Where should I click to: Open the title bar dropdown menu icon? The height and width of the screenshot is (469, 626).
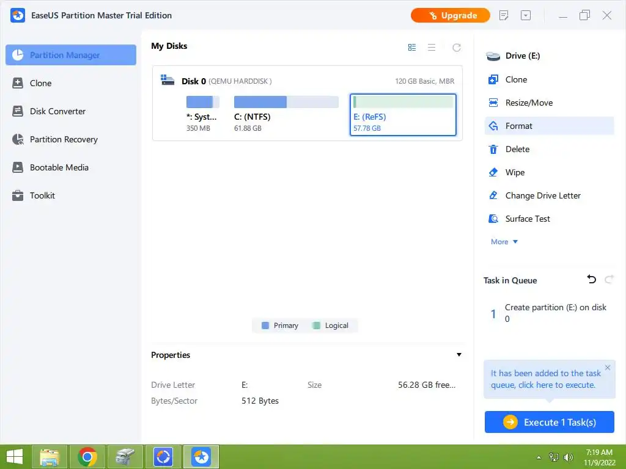pos(526,15)
